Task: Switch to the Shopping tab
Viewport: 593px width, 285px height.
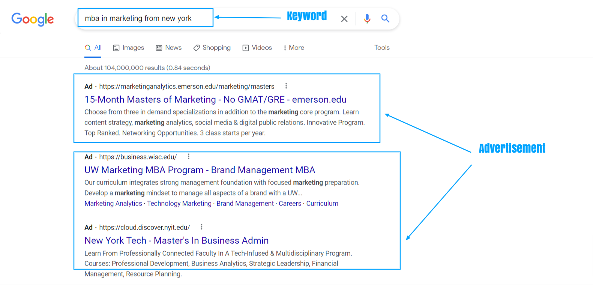Action: [x=212, y=48]
